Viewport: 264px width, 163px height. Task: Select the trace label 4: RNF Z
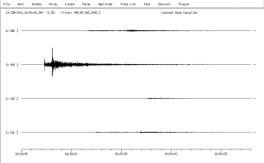[x=12, y=31]
